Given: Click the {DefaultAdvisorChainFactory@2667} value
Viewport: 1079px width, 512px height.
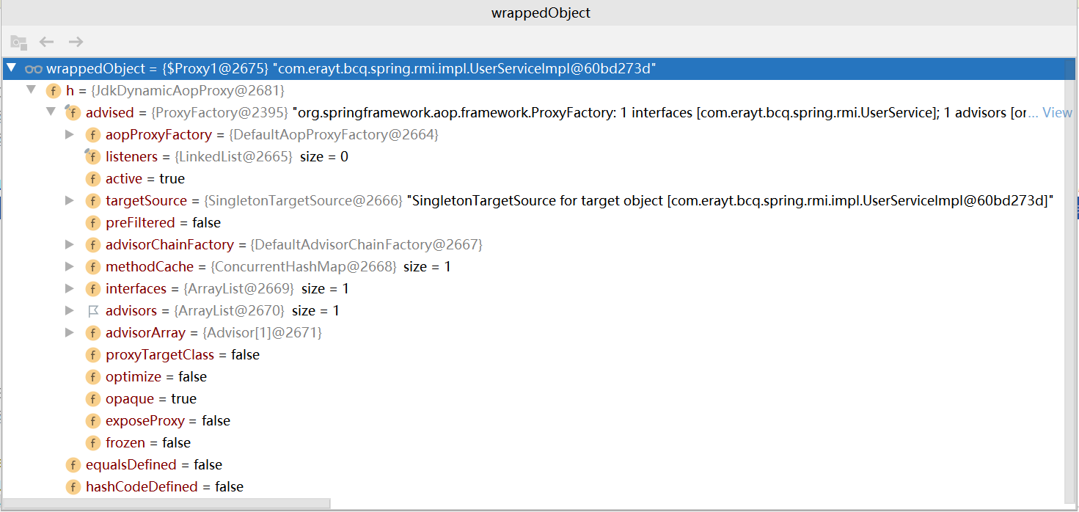Looking at the screenshot, I should 366,245.
